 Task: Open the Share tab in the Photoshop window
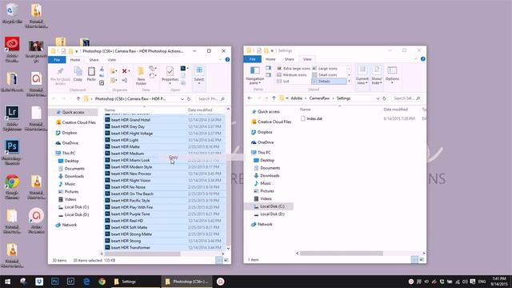click(x=94, y=60)
